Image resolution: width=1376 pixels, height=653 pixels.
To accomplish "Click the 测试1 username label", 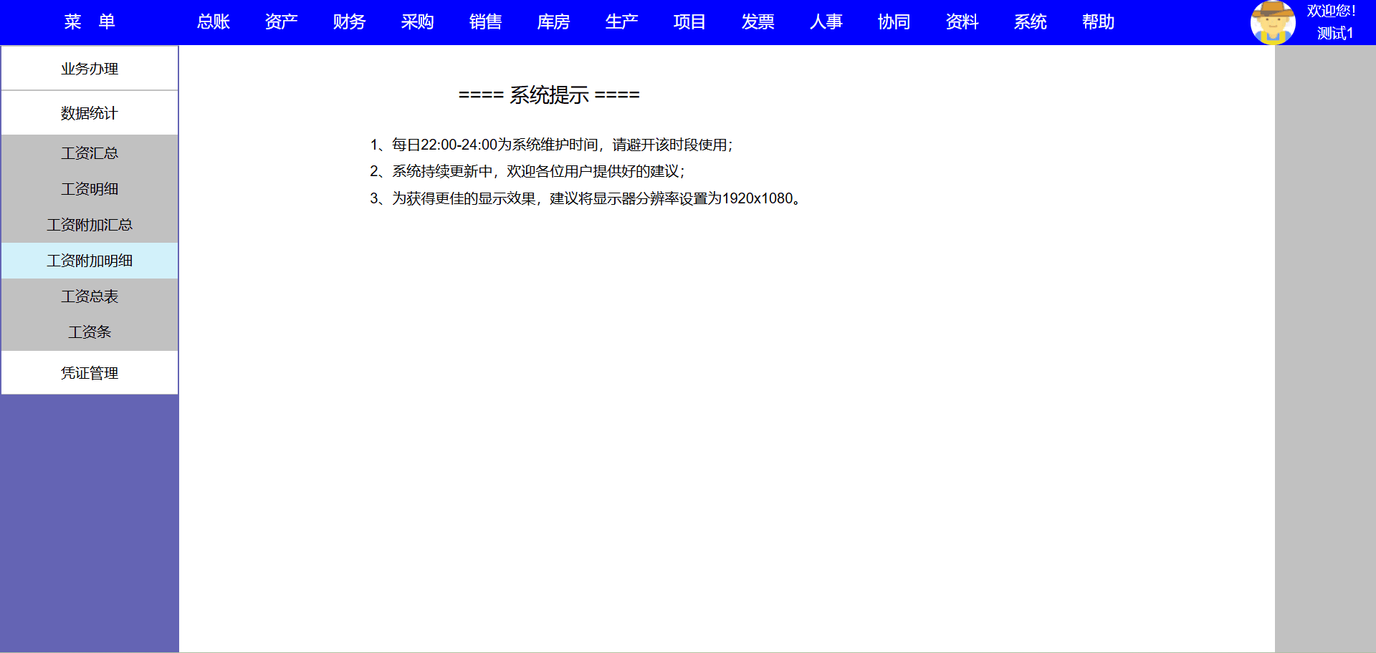I will coord(1334,34).
